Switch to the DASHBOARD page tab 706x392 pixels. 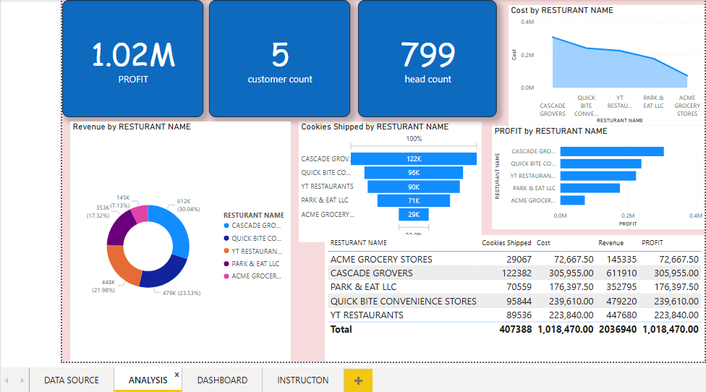(x=222, y=380)
